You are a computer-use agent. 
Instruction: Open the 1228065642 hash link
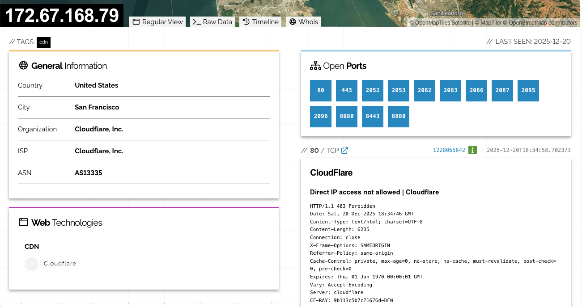(449, 150)
